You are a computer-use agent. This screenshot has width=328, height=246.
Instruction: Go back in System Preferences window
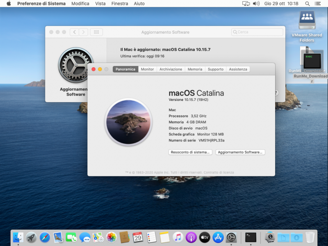click(75, 32)
